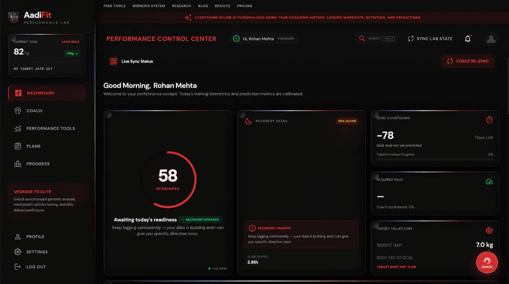Click the Weight Gap 7.0 kg value

coord(484,245)
